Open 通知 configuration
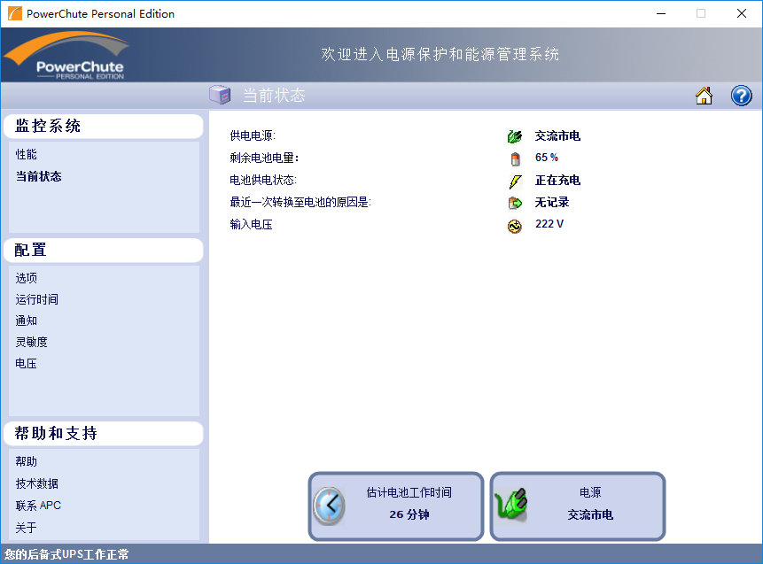 click(27, 321)
